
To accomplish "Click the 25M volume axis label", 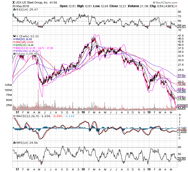I will pyautogui.click(x=9, y=105).
